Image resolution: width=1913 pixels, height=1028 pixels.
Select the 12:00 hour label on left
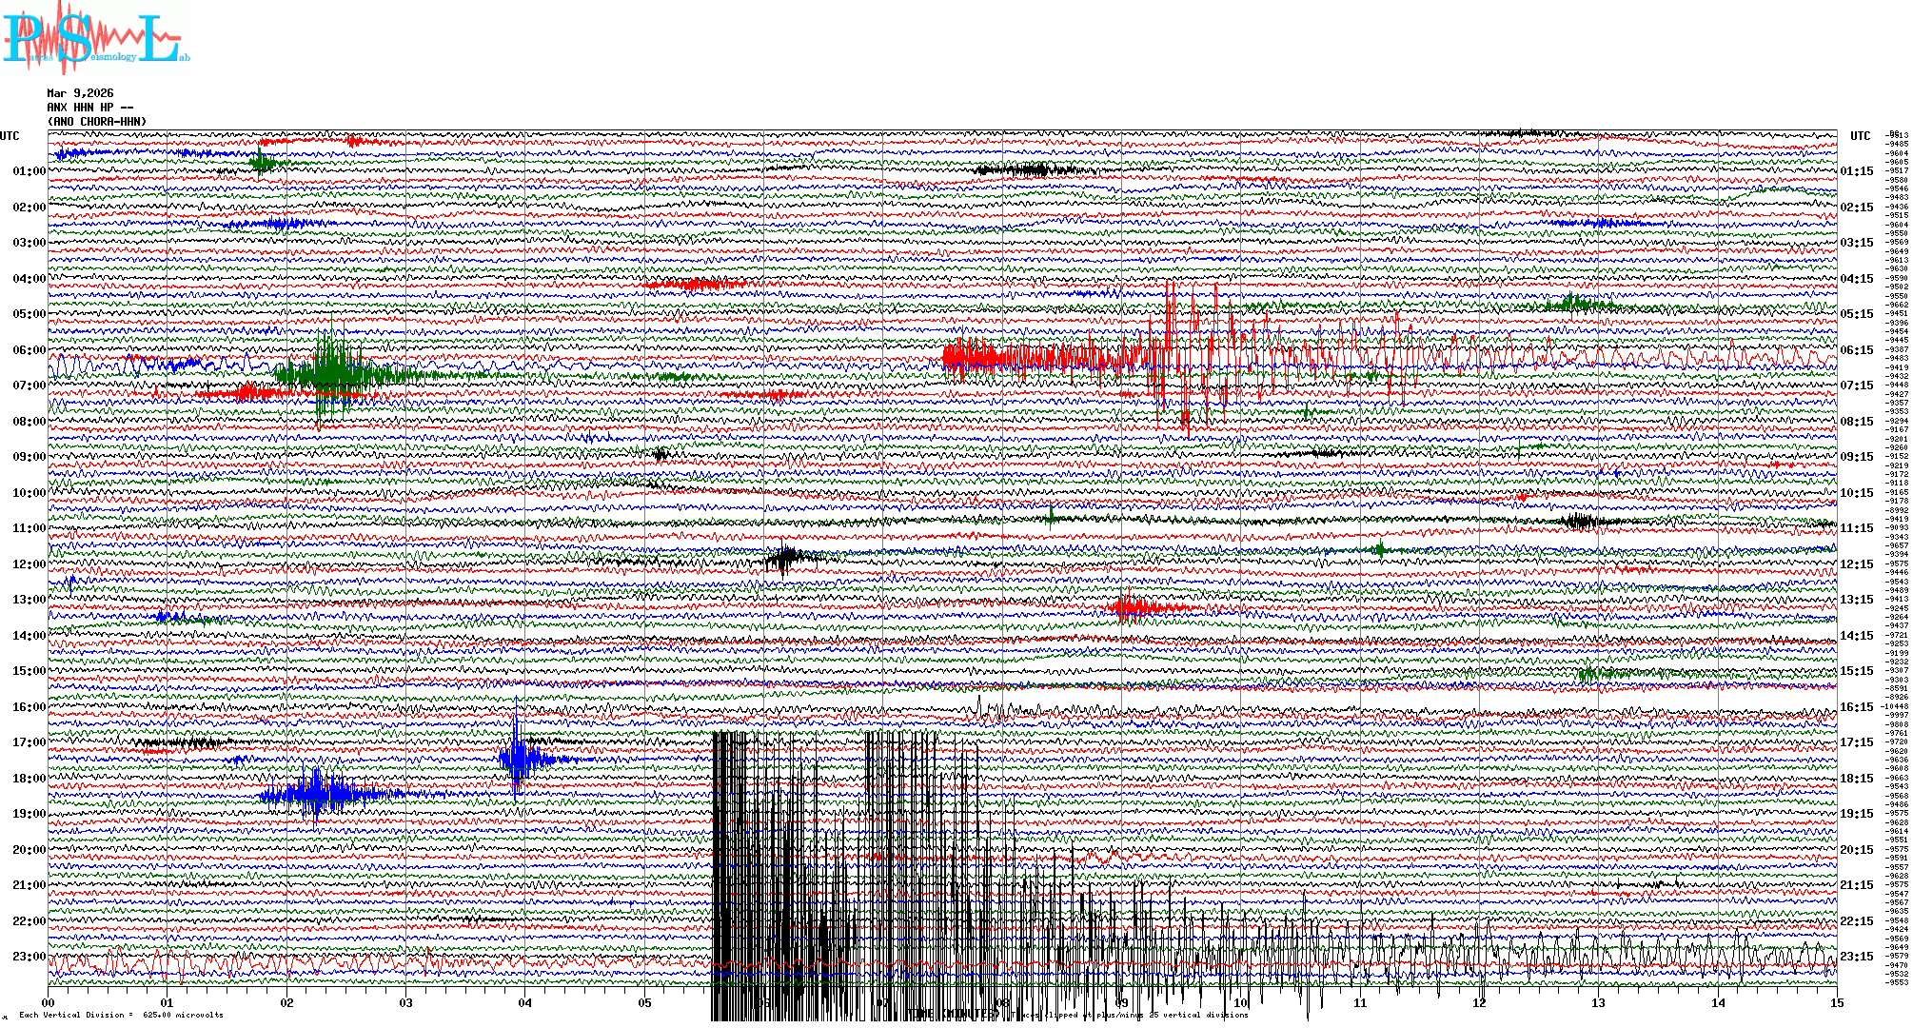coord(29,564)
